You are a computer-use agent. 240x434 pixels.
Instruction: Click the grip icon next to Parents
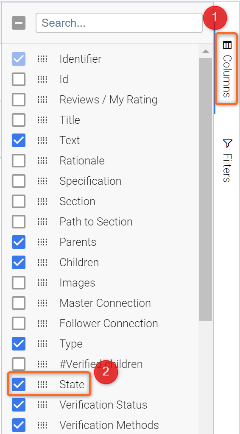pyautogui.click(x=42, y=242)
